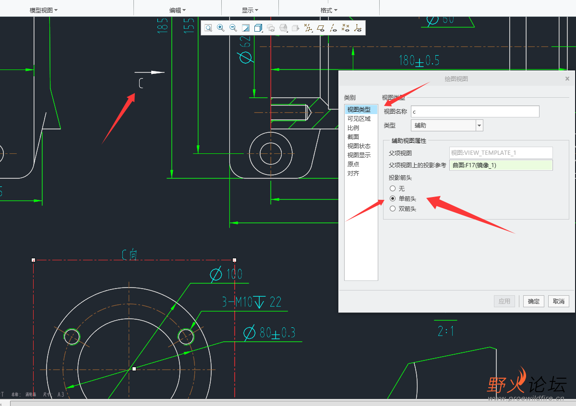Open the 显示 menu

tap(249, 9)
